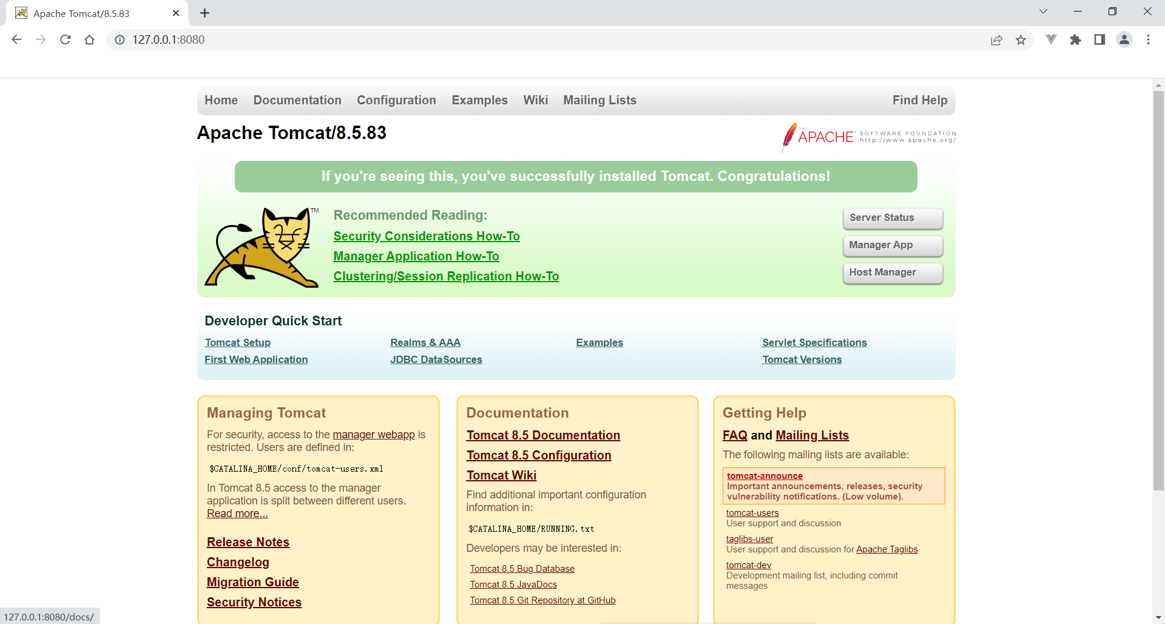This screenshot has height=624, width=1165.
Task: Open Documentation in navigation bar
Action: pyautogui.click(x=297, y=100)
